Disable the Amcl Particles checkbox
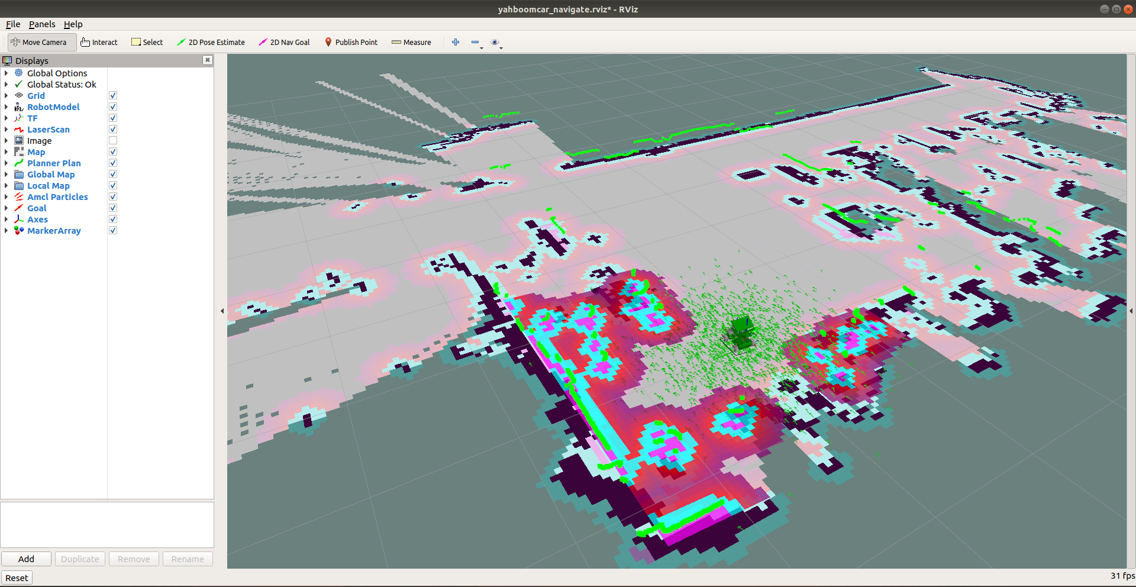 pyautogui.click(x=113, y=197)
